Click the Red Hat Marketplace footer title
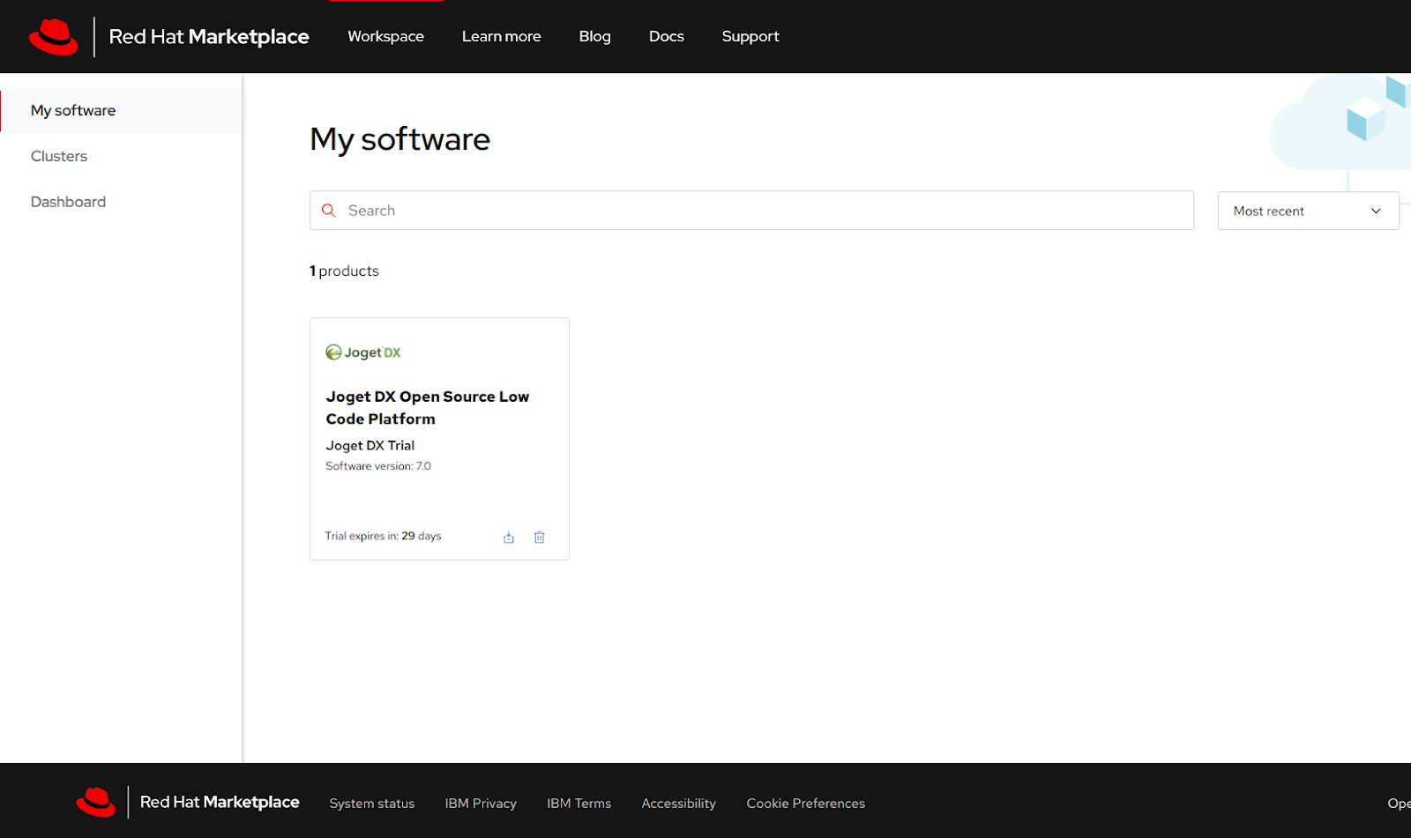1411x838 pixels. click(220, 802)
